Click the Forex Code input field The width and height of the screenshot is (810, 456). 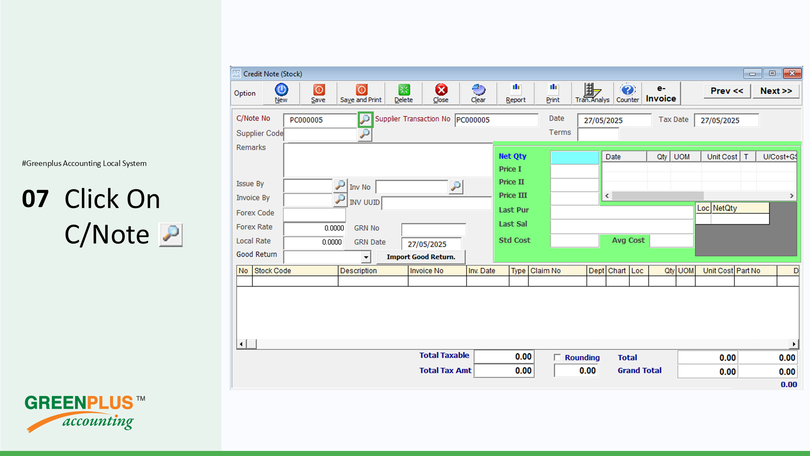[x=315, y=215]
